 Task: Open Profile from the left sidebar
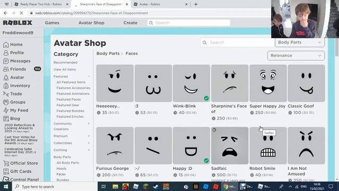click(13, 53)
